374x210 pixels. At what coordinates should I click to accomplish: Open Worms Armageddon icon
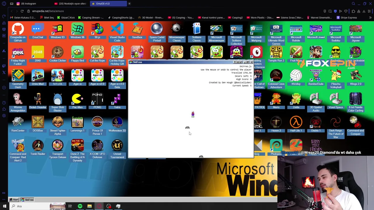coord(18,102)
